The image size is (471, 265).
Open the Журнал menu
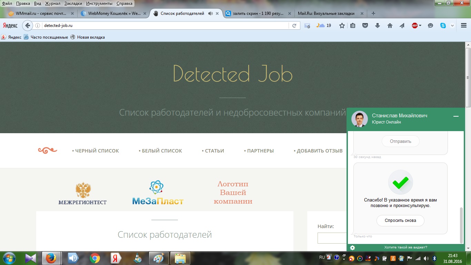(x=52, y=3)
